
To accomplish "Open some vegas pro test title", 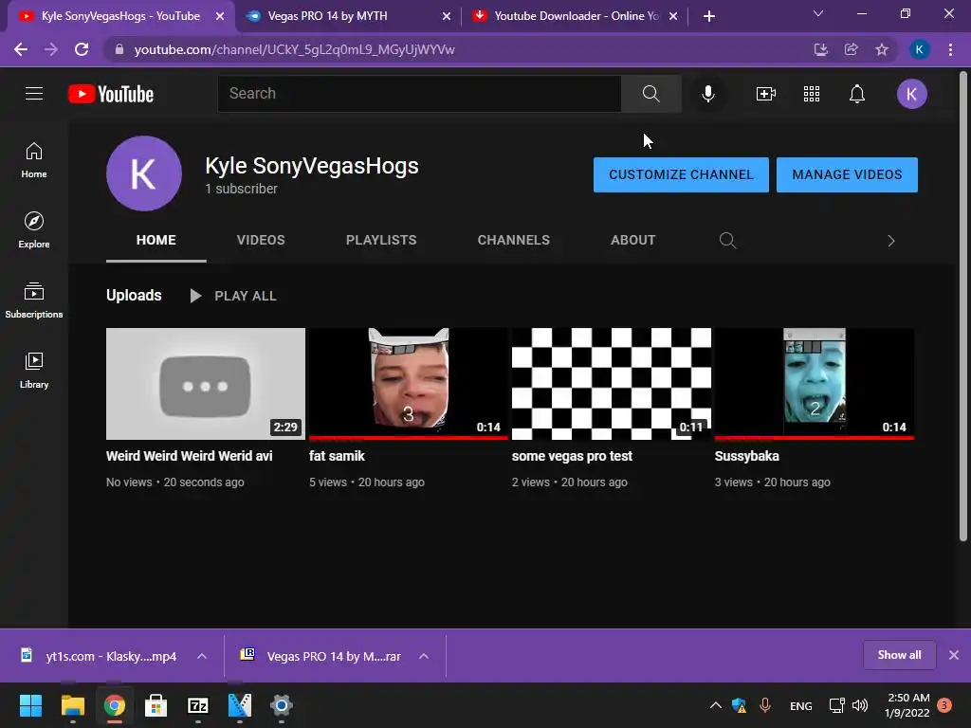I will pyautogui.click(x=572, y=456).
